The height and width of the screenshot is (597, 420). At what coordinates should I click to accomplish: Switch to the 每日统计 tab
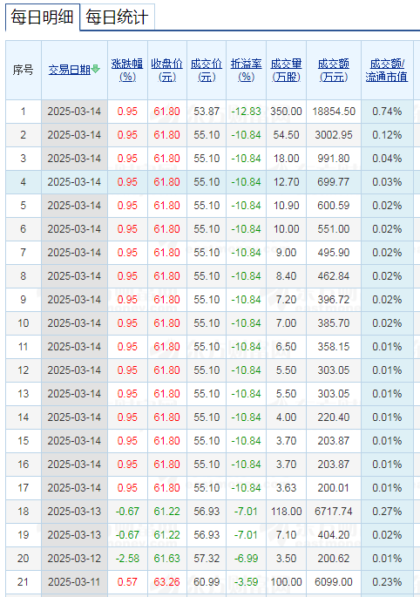tap(117, 17)
